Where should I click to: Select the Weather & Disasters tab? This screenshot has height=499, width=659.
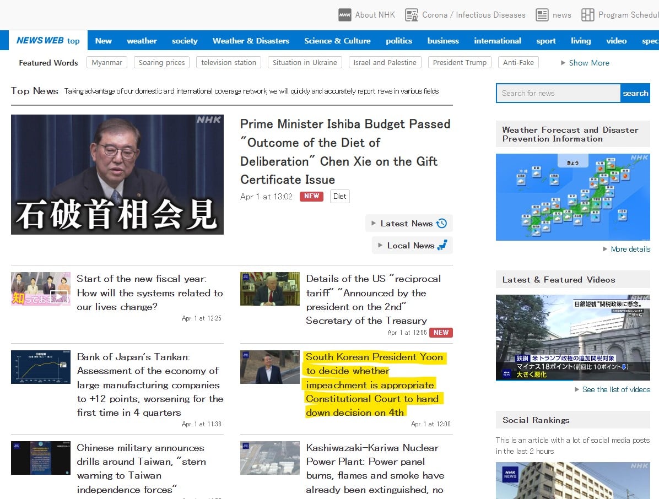(251, 41)
